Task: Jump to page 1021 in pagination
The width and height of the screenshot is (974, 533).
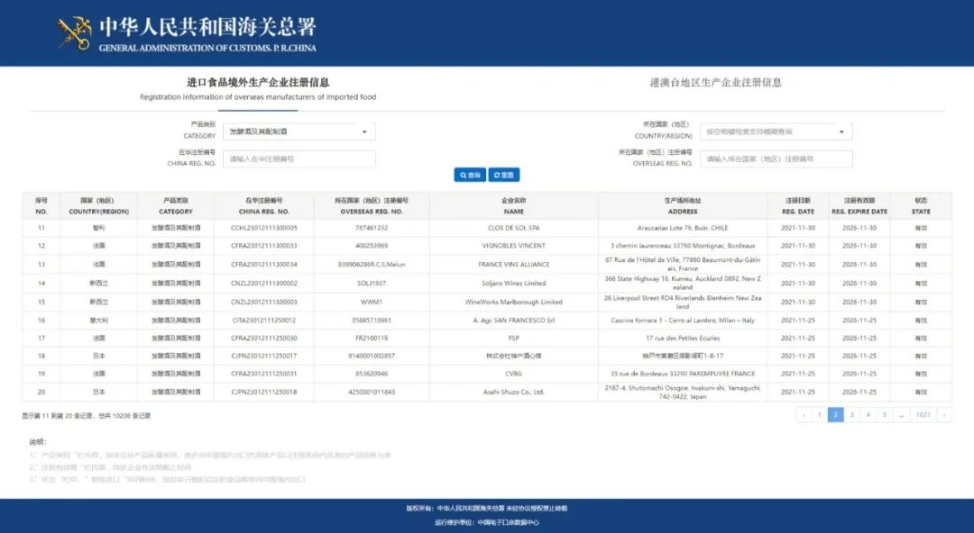Action: pos(925,413)
